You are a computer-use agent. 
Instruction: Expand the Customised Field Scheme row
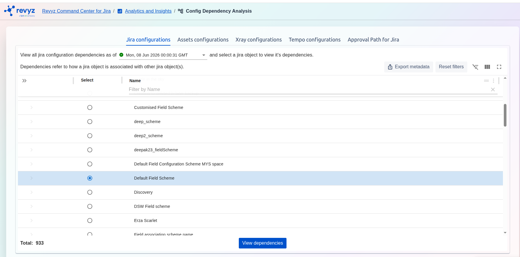pyautogui.click(x=32, y=107)
